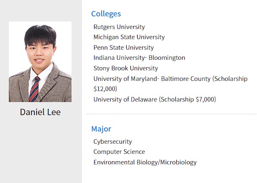
Task: Select the Computer Science major
Action: 119,152
